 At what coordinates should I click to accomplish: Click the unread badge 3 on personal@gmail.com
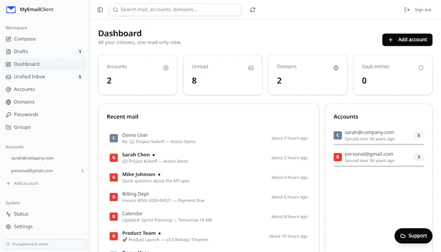(x=418, y=157)
